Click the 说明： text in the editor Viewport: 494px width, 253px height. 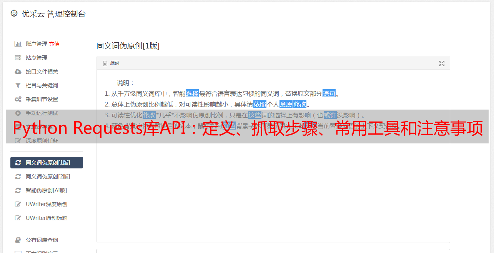[126, 83]
